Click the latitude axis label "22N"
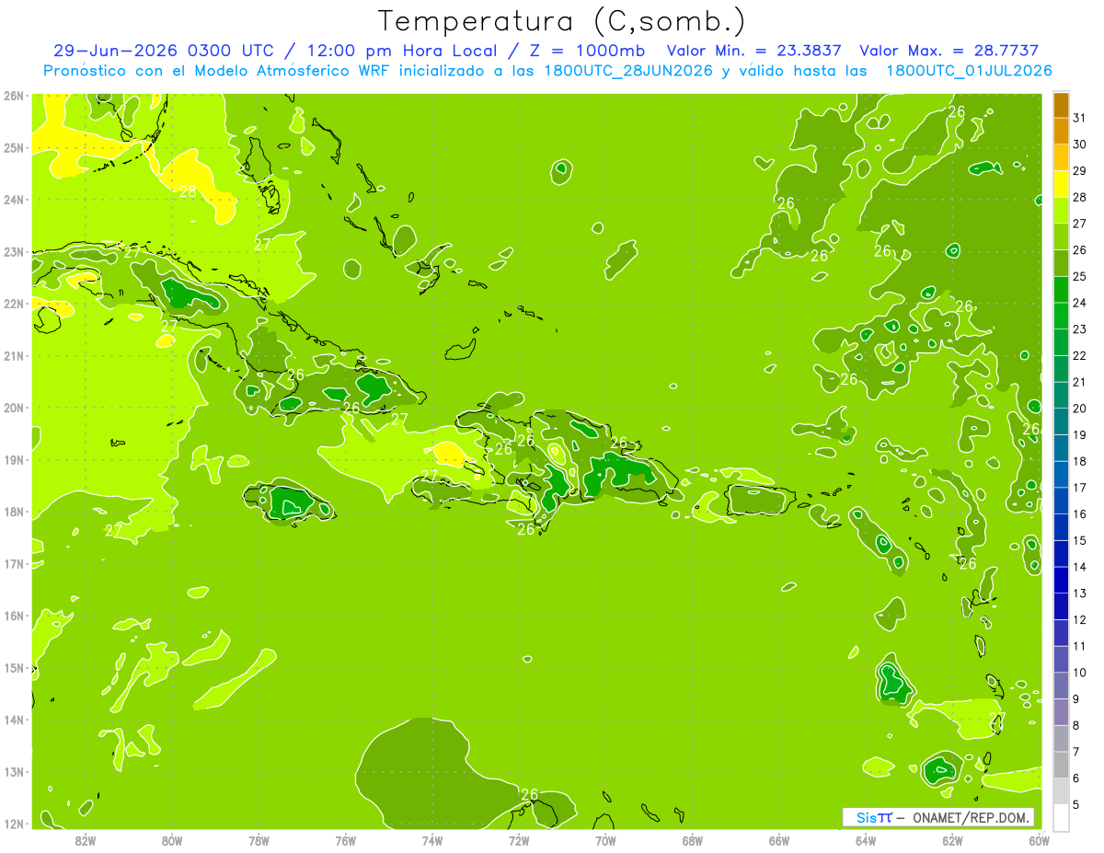Screen dimensions: 1104x853 [x=13, y=304]
